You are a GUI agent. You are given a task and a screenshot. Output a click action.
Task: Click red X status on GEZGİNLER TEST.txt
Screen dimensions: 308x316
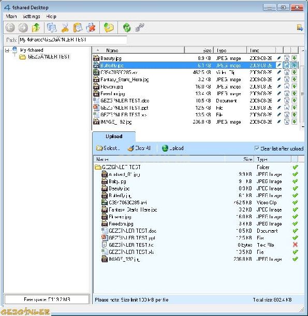[x=295, y=245]
